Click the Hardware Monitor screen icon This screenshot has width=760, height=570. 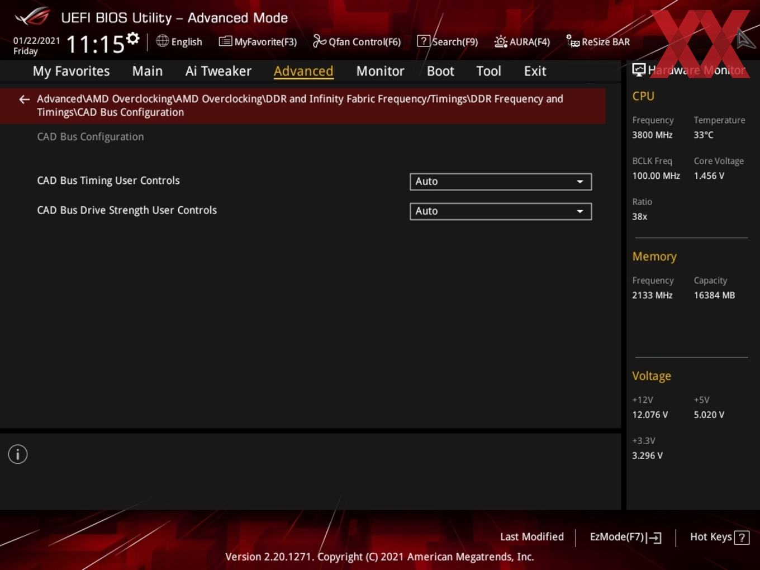[639, 70]
